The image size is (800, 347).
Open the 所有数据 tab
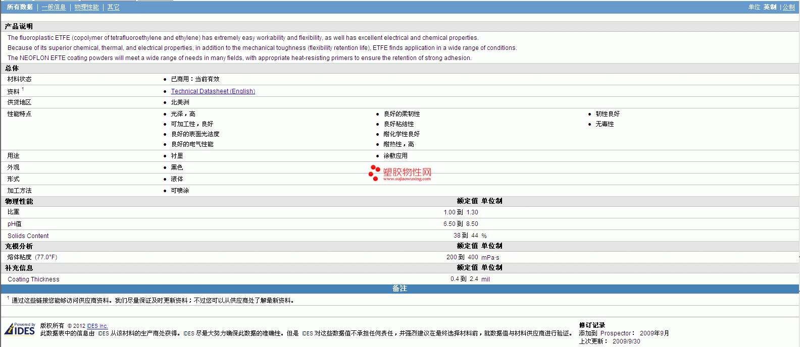tap(20, 7)
